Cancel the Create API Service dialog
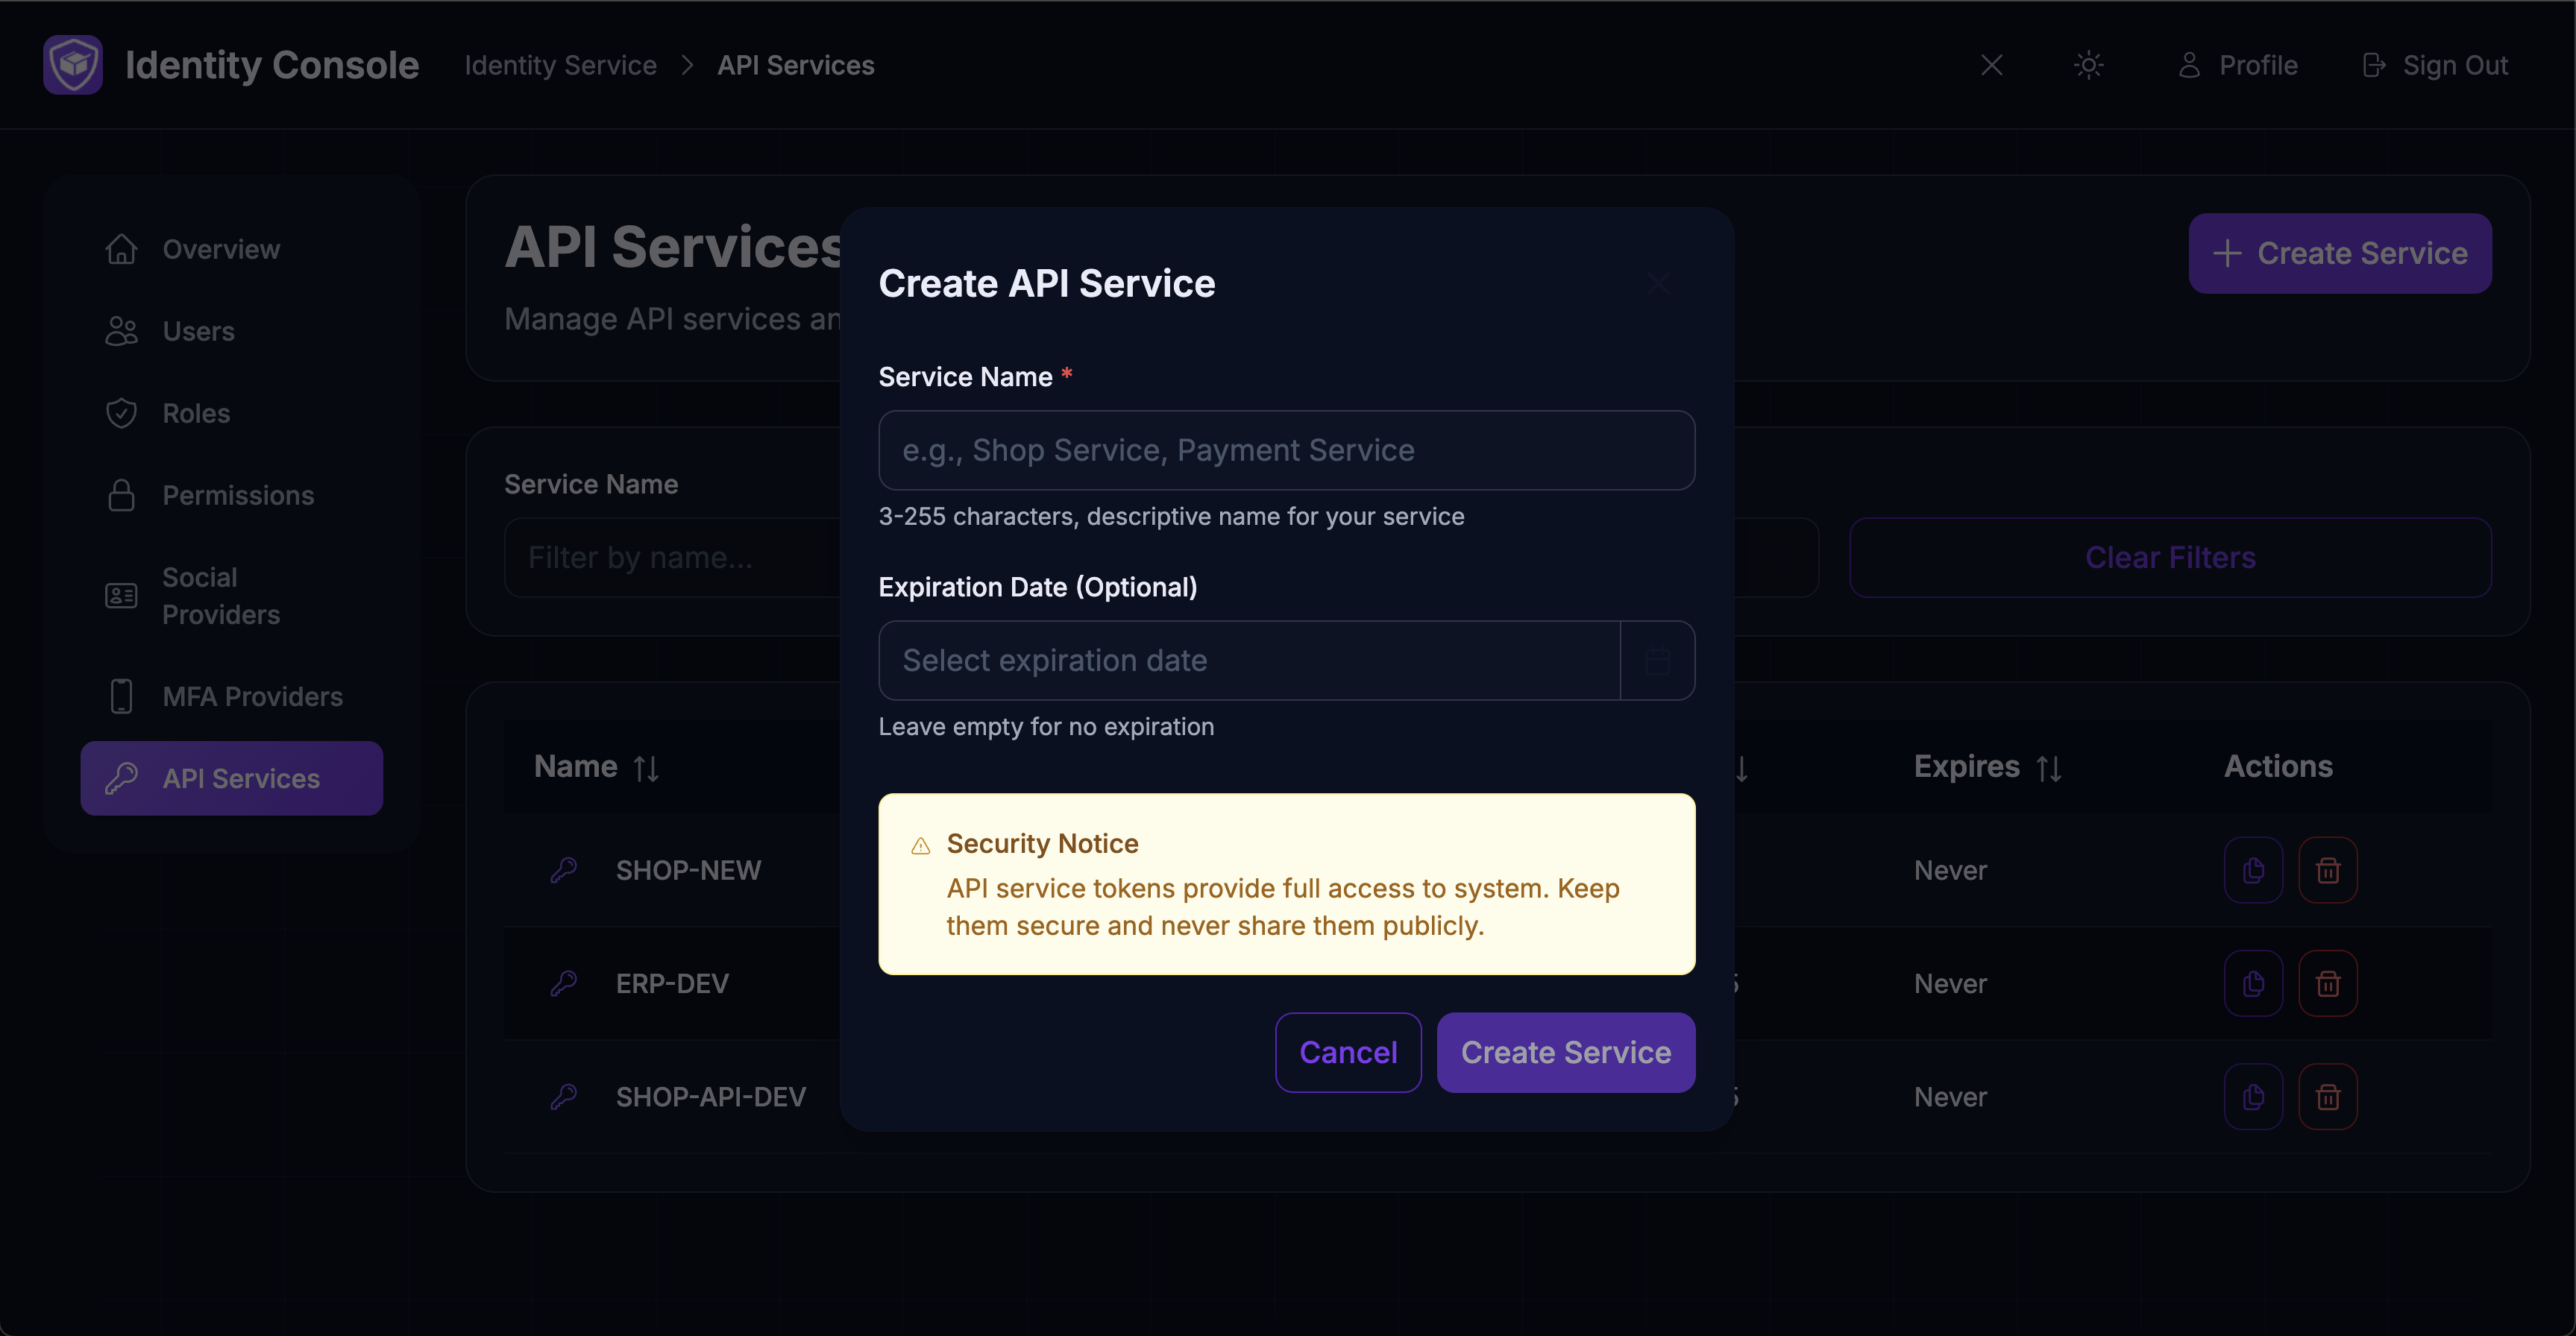This screenshot has width=2576, height=1336. click(1348, 1052)
